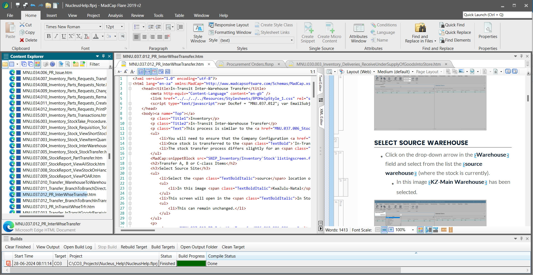The width and height of the screenshot is (533, 275).
Task: Open the 12pt font size dropdown
Action: click(x=122, y=27)
